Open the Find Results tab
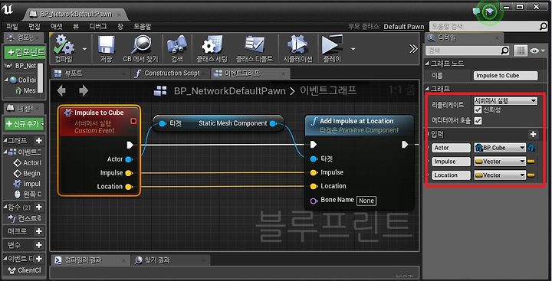 coord(171,260)
